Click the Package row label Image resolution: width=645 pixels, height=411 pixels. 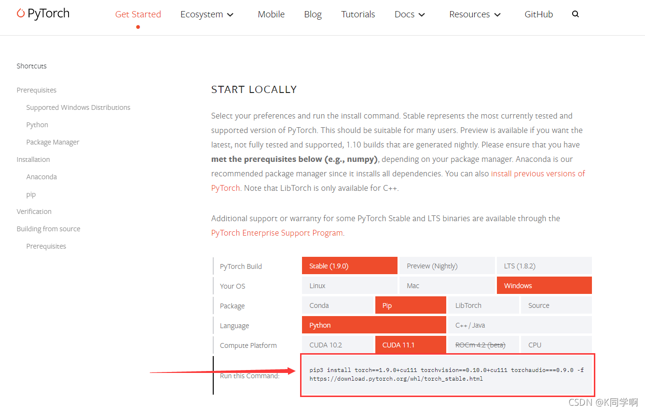click(x=232, y=306)
